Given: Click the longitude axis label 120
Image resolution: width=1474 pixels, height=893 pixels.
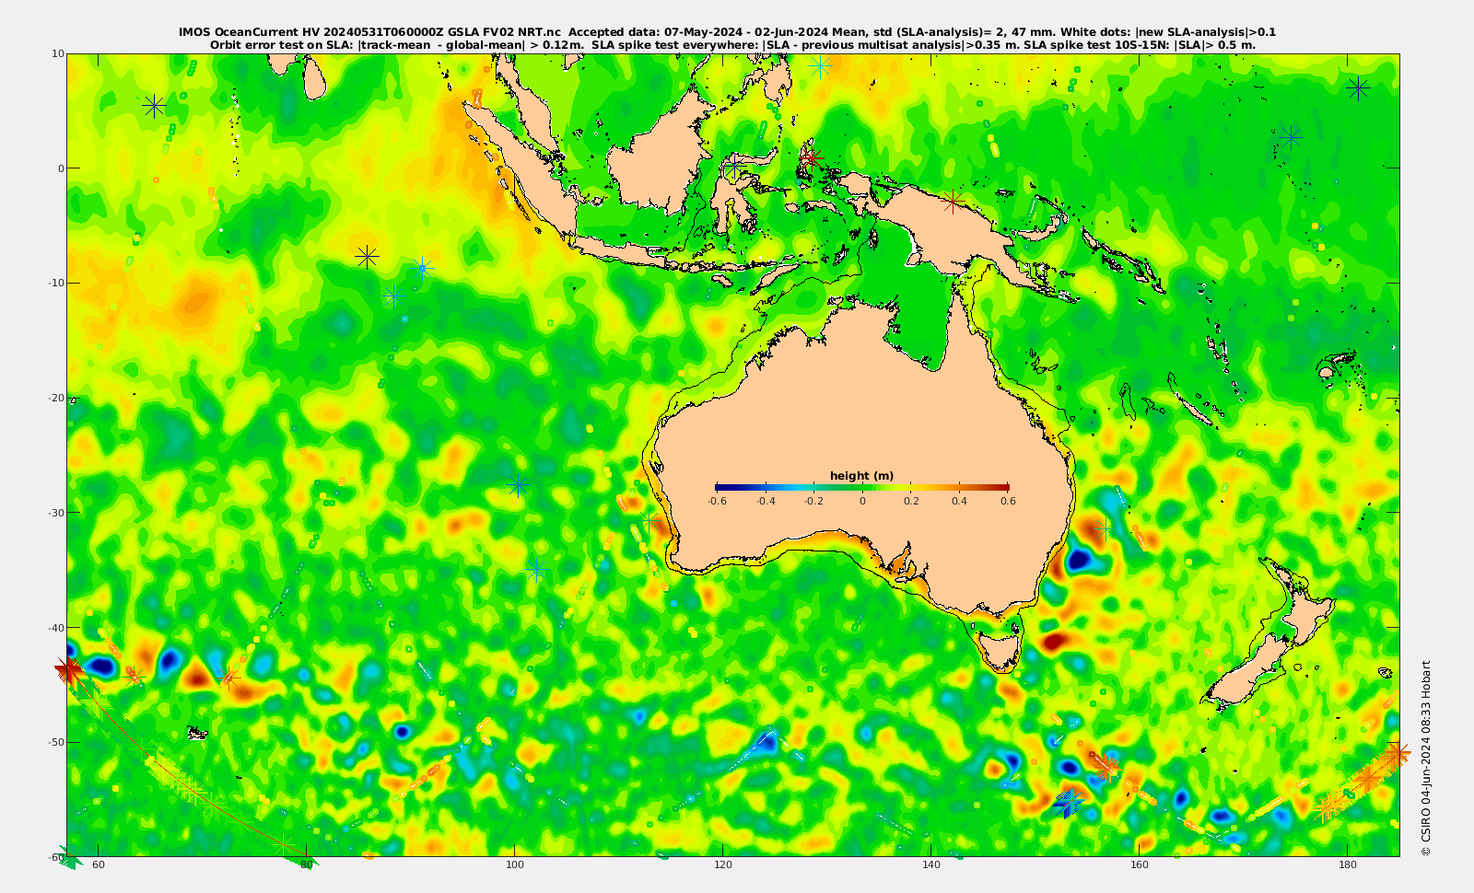Looking at the screenshot, I should [723, 865].
